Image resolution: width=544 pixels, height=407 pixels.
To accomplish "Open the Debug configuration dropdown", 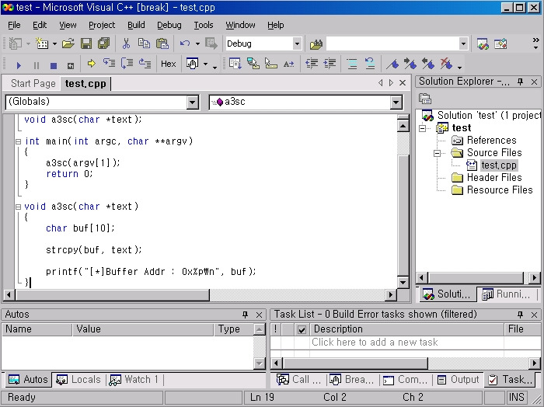I will 297,44.
